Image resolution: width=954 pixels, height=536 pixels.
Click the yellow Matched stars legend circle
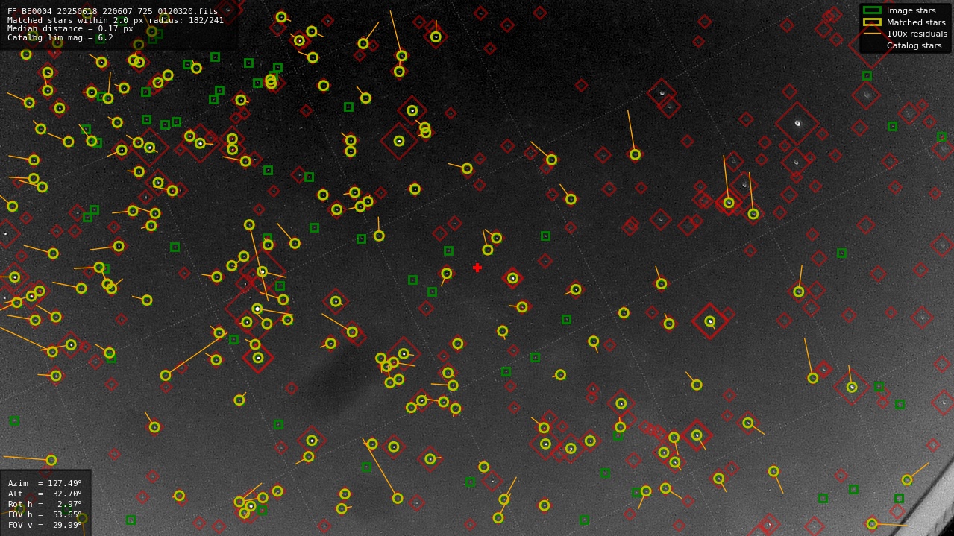point(872,22)
